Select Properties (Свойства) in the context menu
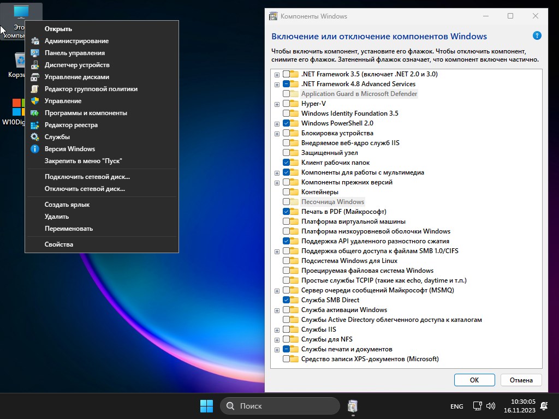Screen dimensions: 559x419 click(59, 244)
